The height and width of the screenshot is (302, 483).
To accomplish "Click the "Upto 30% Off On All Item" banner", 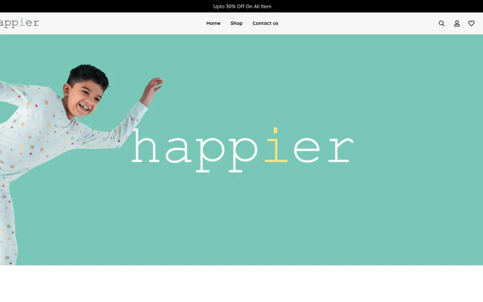I will 241,6.
